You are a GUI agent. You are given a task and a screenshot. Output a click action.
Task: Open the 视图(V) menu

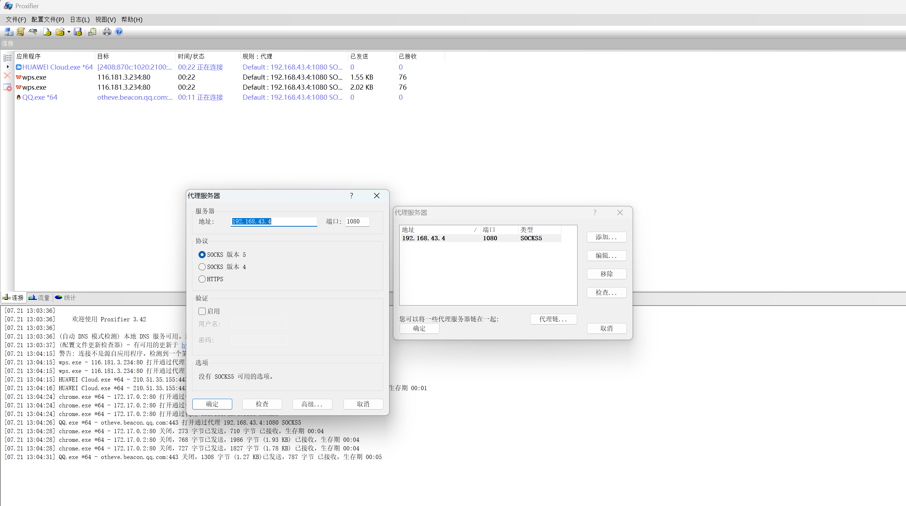[106, 19]
